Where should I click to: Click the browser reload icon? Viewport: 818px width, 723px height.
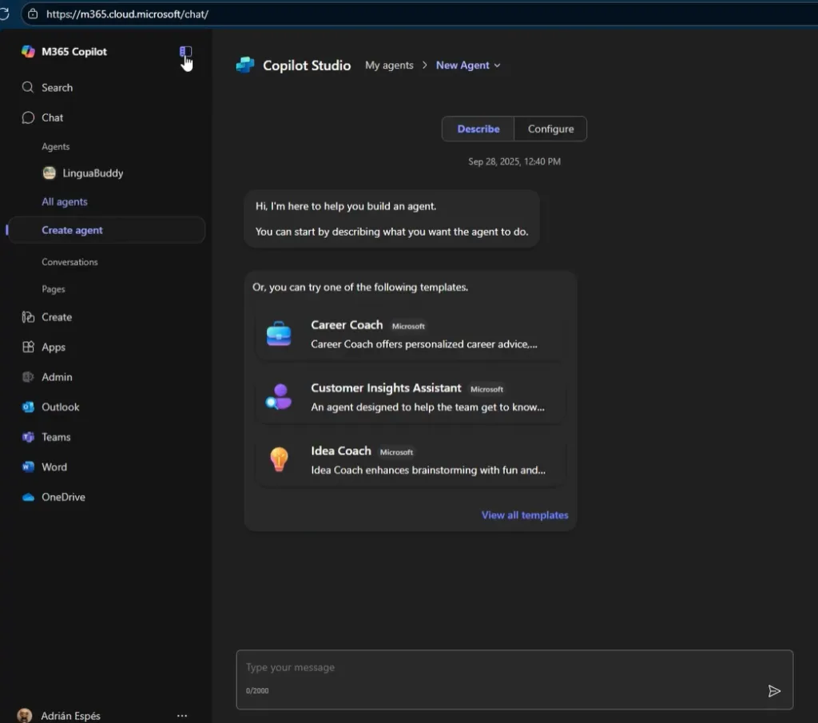click(x=4, y=14)
